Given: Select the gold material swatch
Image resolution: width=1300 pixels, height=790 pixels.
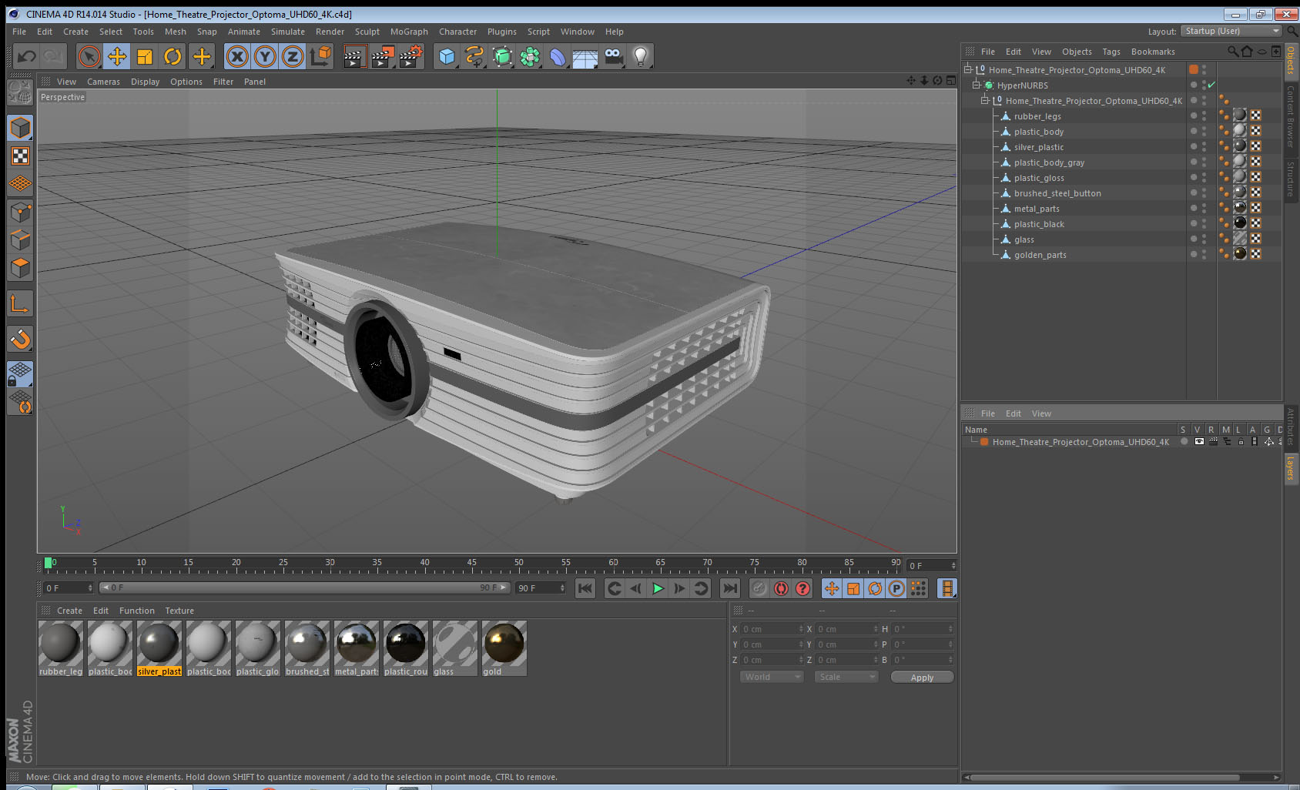Looking at the screenshot, I should coord(504,648).
